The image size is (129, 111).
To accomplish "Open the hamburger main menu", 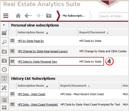I will (x=6, y=16).
